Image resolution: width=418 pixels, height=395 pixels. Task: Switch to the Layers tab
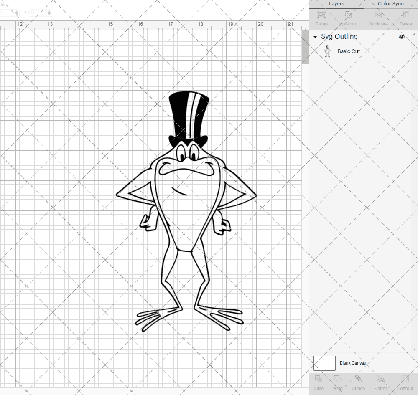[336, 4]
